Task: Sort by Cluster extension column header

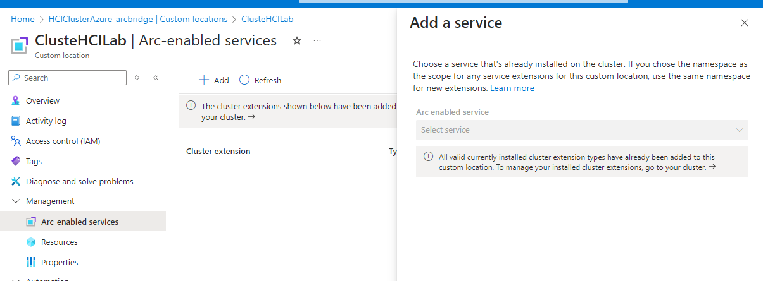Action: [218, 151]
